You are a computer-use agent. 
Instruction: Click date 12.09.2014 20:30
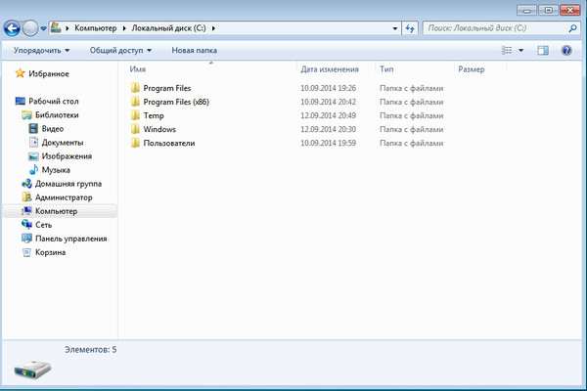[x=328, y=129]
